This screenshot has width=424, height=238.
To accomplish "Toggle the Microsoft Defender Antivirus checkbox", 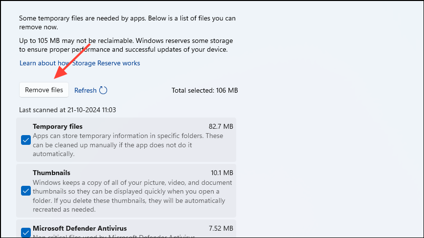I will pos(26,232).
